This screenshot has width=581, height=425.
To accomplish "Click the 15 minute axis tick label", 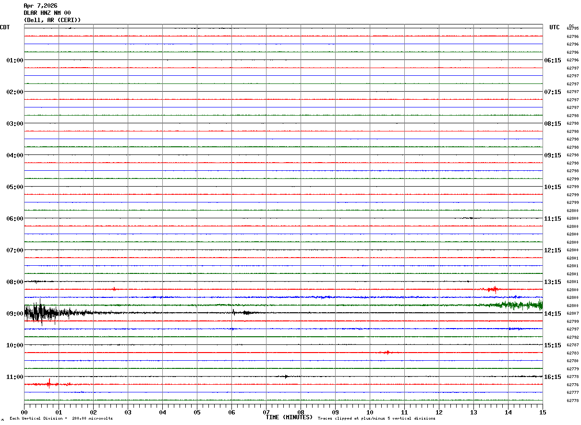I will tap(543, 413).
